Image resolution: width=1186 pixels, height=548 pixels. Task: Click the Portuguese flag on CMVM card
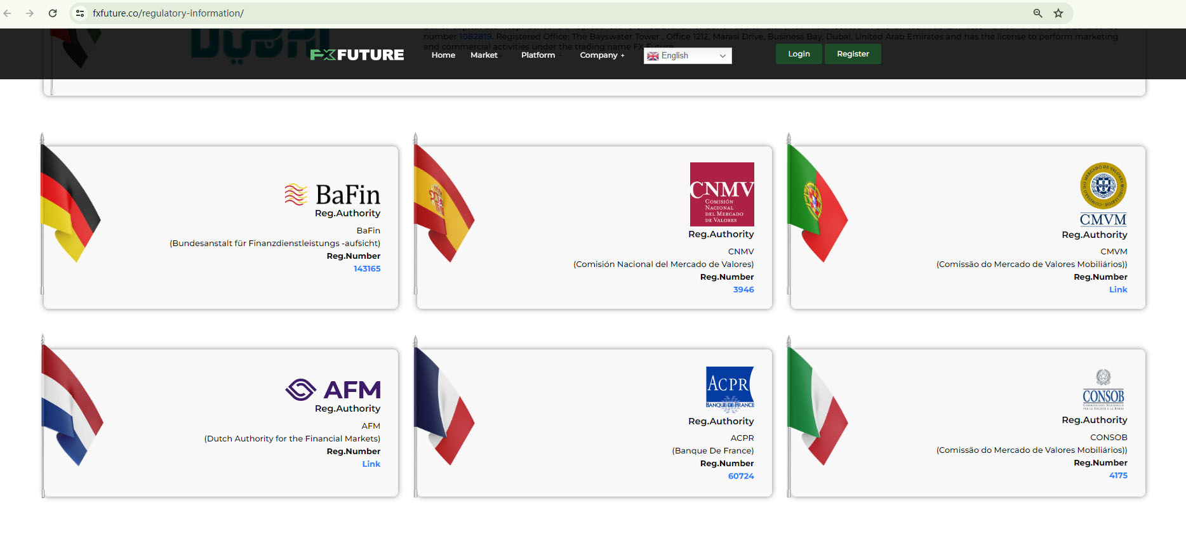pyautogui.click(x=817, y=204)
